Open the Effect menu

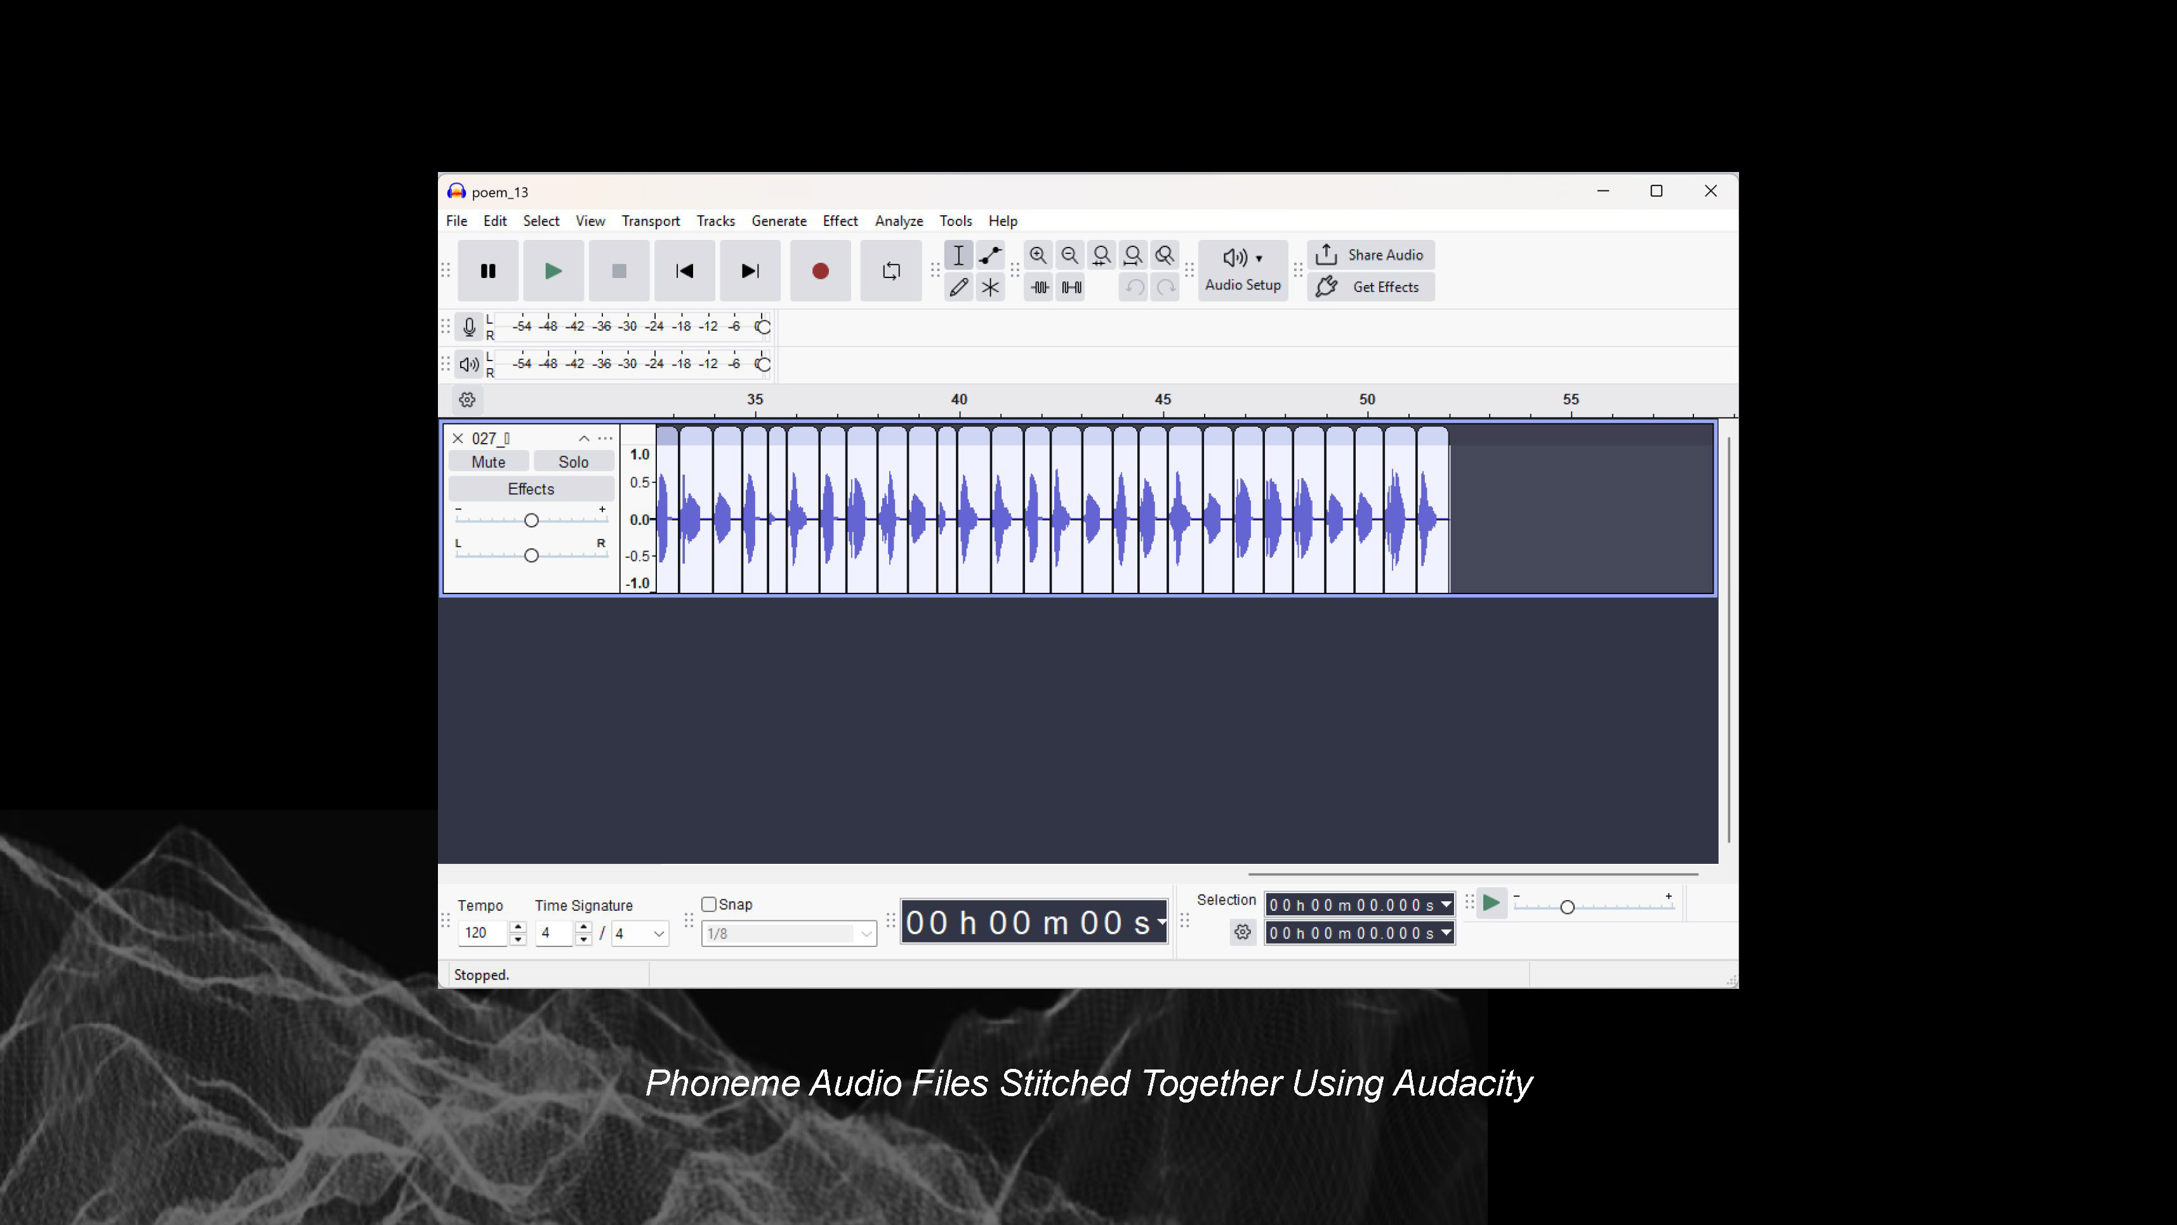[x=840, y=221]
